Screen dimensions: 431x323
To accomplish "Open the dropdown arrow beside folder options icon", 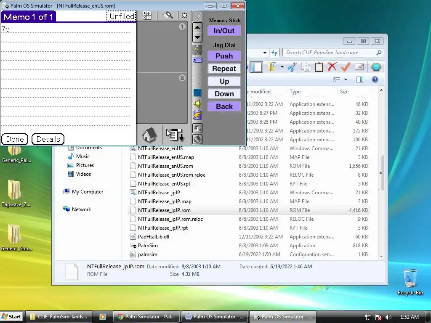I will (x=282, y=67).
